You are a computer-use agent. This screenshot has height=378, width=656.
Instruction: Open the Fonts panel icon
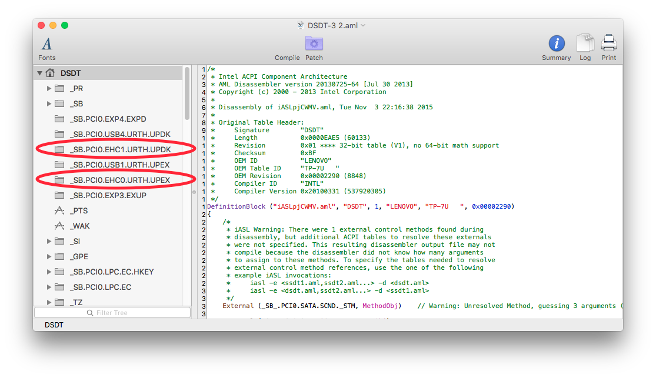pyautogui.click(x=47, y=44)
